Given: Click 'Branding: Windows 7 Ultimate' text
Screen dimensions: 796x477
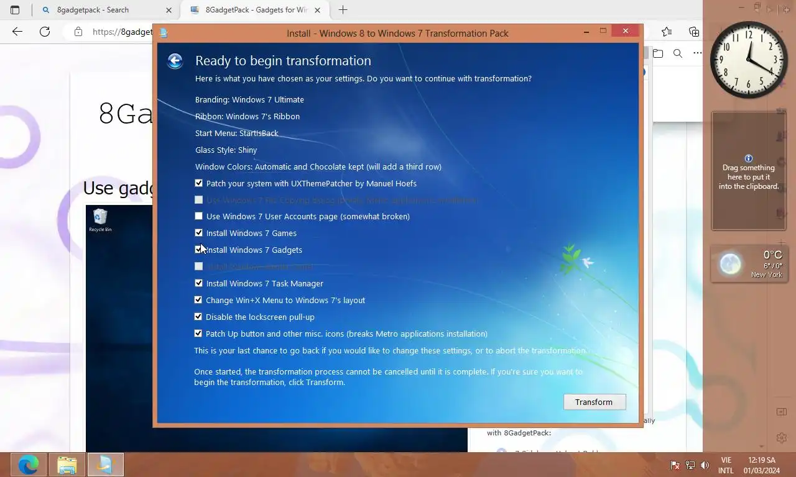Looking at the screenshot, I should [249, 99].
